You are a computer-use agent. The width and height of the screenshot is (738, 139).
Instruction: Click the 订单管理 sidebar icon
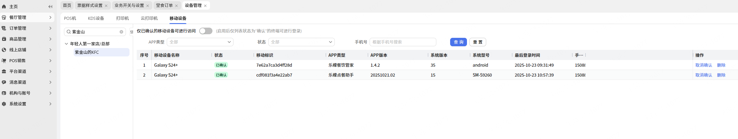pyautogui.click(x=4, y=28)
